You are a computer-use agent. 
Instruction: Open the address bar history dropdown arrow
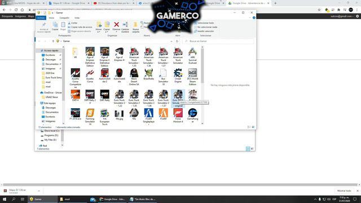(171, 41)
